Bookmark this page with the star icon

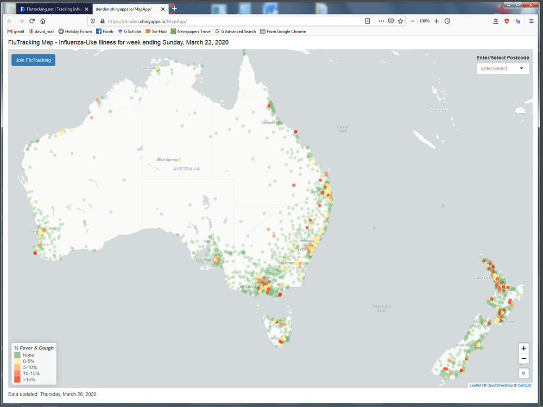[401, 21]
